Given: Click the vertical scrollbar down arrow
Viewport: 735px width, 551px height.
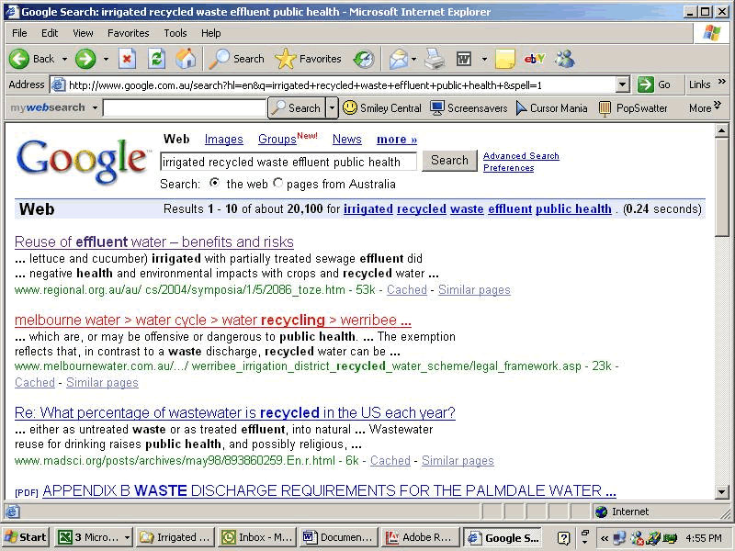Looking at the screenshot, I should click(x=721, y=491).
